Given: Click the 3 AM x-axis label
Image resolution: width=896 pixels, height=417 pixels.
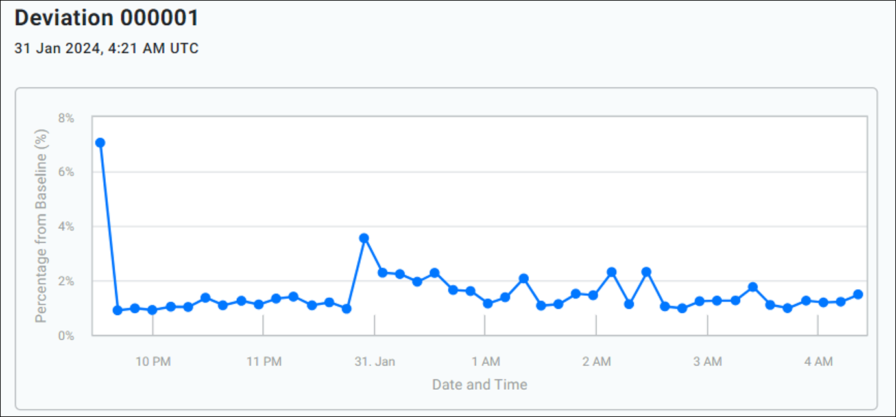Looking at the screenshot, I should pos(707,362).
